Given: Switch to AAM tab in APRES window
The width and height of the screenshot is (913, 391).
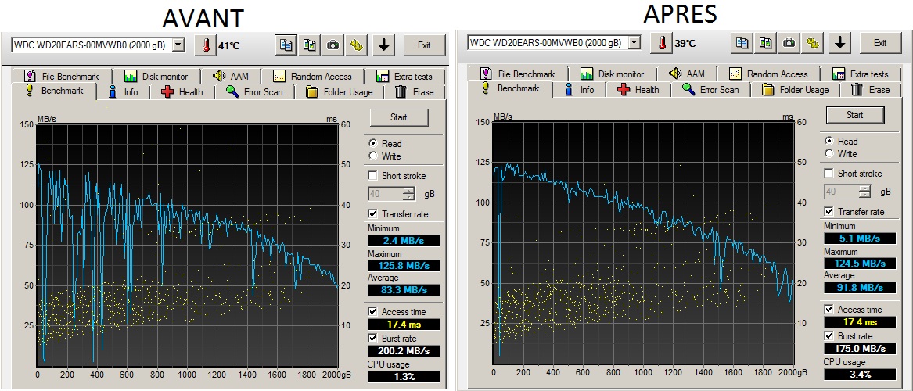Looking at the screenshot, I should [x=687, y=74].
